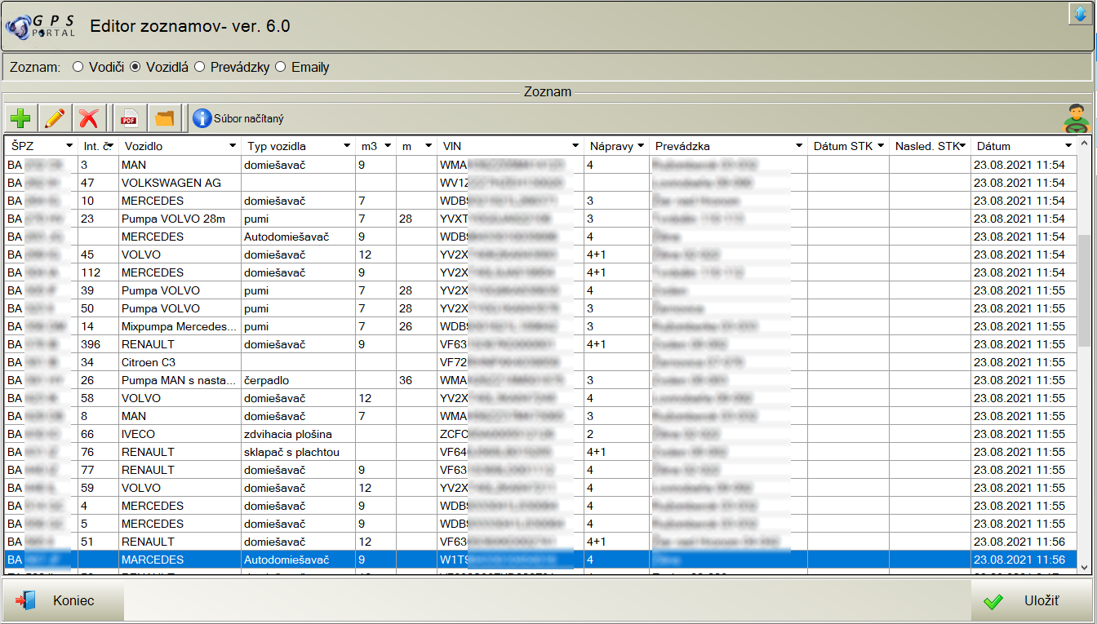Open the Nasled. STK column filter dropdown

[963, 146]
